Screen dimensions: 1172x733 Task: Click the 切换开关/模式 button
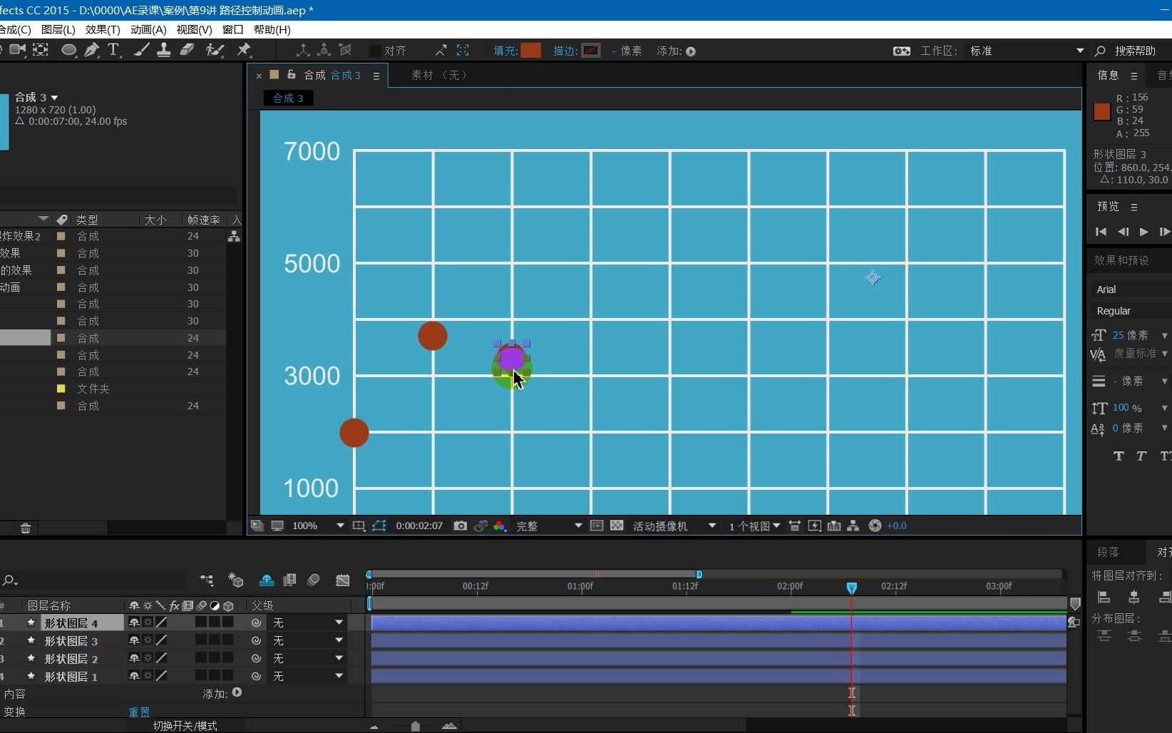click(185, 726)
